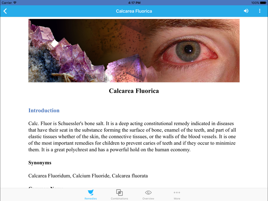The image size is (268, 201).
Task: Click the Introduction section heading
Action: point(44,110)
